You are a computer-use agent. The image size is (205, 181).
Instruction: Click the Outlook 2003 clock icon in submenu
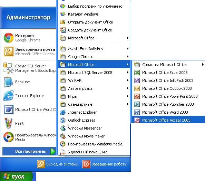click(x=137, y=88)
